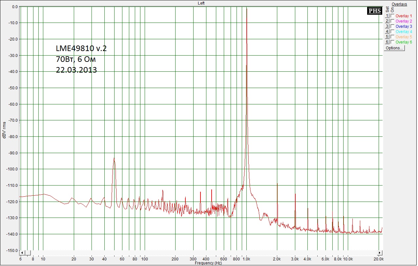Click the '1.0k' frequency tick label
This screenshot has height=266, width=418.
(x=246, y=259)
